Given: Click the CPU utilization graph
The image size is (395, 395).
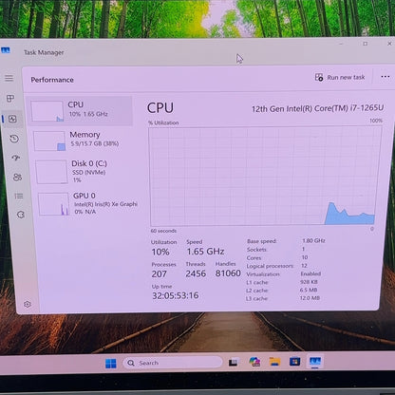Looking at the screenshot, I should pos(265,176).
